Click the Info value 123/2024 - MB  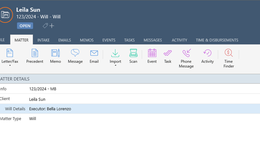pos(43,89)
